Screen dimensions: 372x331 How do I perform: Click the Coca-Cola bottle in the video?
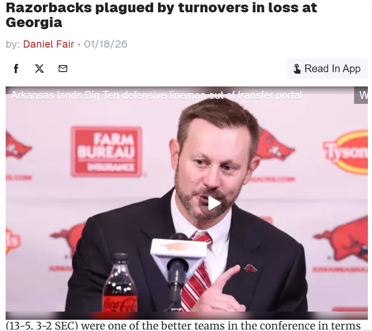pyautogui.click(x=120, y=283)
